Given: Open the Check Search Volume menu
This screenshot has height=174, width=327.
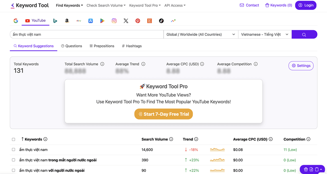Looking at the screenshot, I should click(x=106, y=5).
